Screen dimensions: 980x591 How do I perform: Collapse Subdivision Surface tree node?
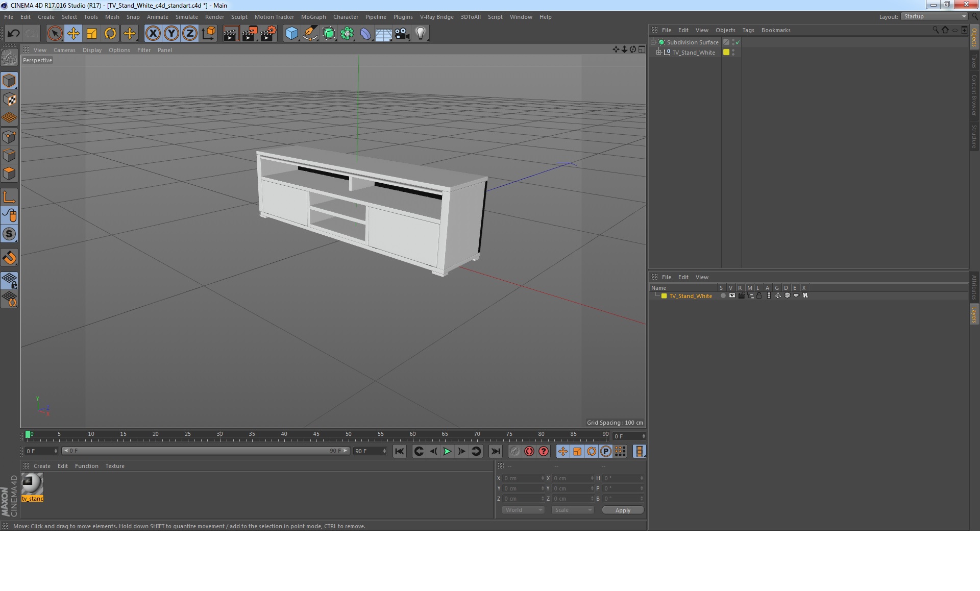coord(653,42)
